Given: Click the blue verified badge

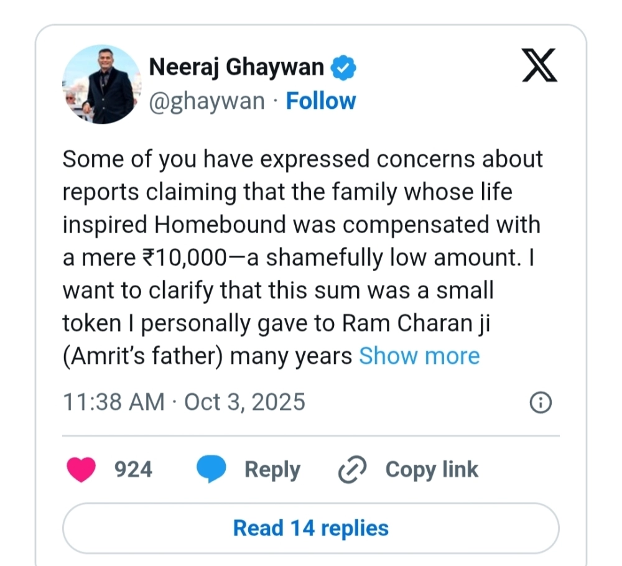Looking at the screenshot, I should click(343, 67).
